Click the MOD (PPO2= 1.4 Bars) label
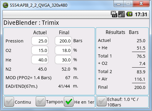152x111 pixels. point(29,78)
